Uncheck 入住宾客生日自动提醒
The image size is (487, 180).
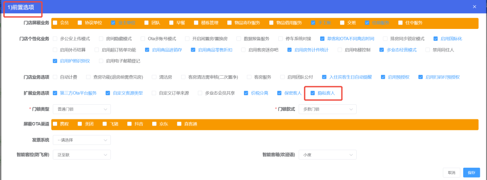coord(324,77)
